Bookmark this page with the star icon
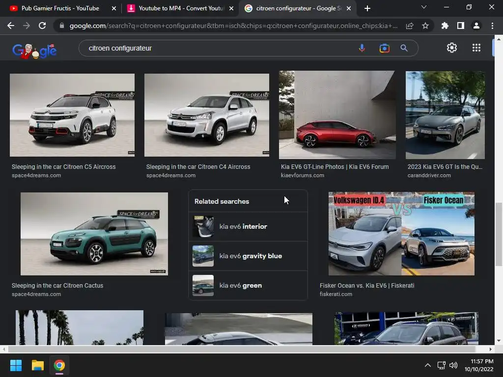503x377 pixels. click(x=425, y=26)
